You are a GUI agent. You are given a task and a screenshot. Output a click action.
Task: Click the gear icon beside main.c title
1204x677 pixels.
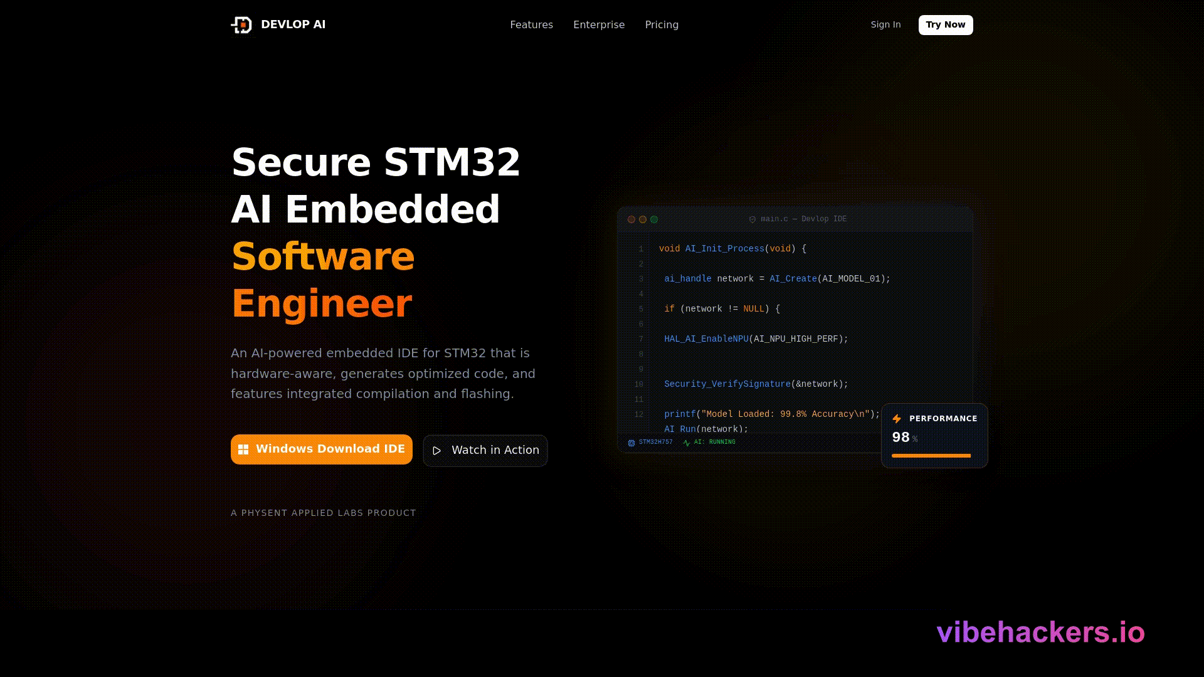point(752,219)
